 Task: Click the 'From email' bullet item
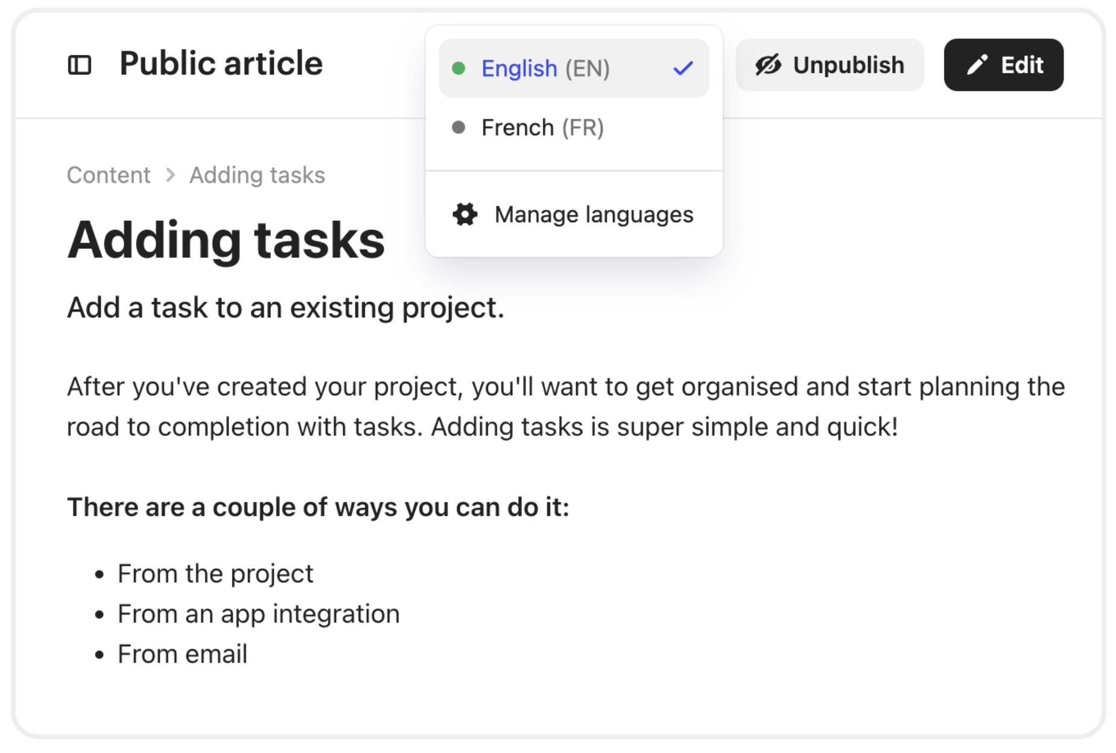coord(182,654)
